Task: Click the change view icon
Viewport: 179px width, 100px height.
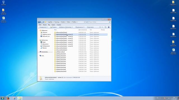Action: pyautogui.click(x=100, y=27)
